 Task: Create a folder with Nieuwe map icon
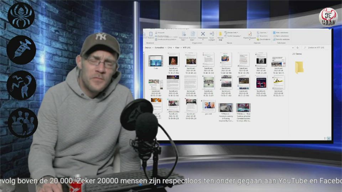pos(221,34)
